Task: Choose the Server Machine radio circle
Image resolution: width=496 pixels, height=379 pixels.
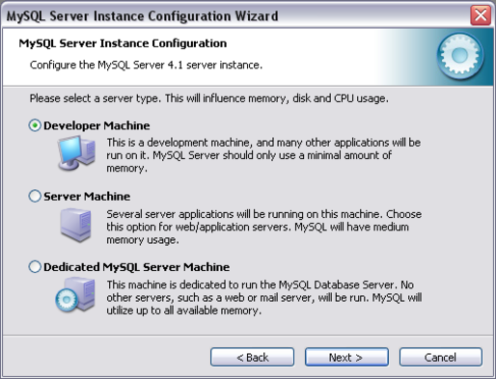Action: 35,196
